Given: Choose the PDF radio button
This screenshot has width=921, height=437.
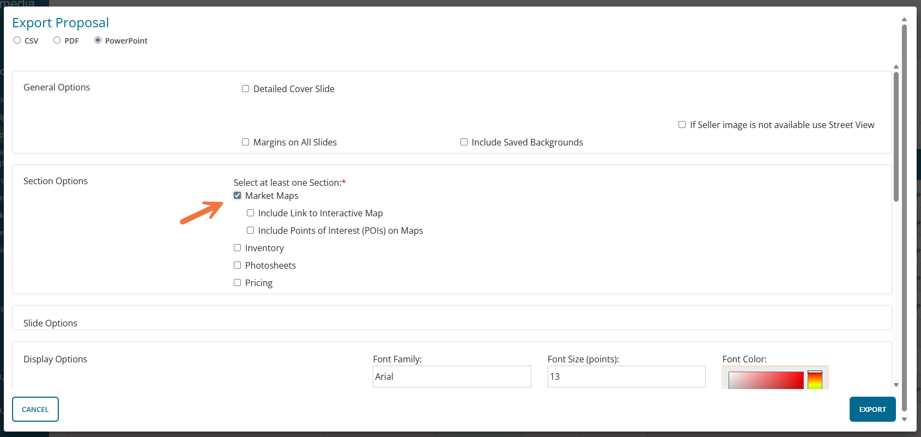Looking at the screenshot, I should (x=57, y=40).
